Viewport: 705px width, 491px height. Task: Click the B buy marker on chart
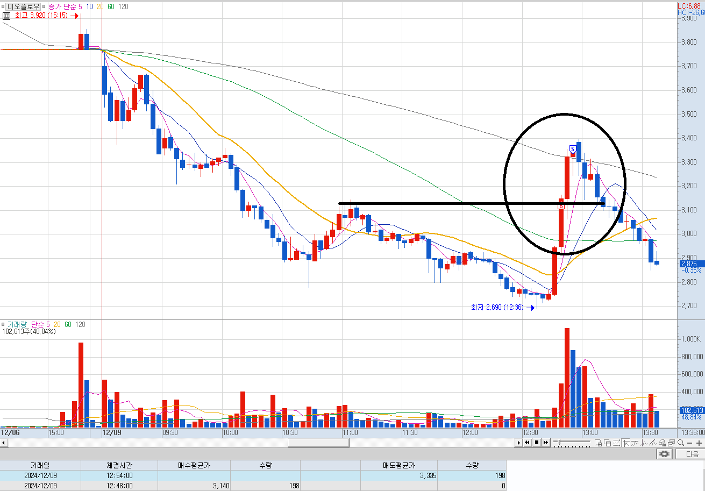[560, 206]
